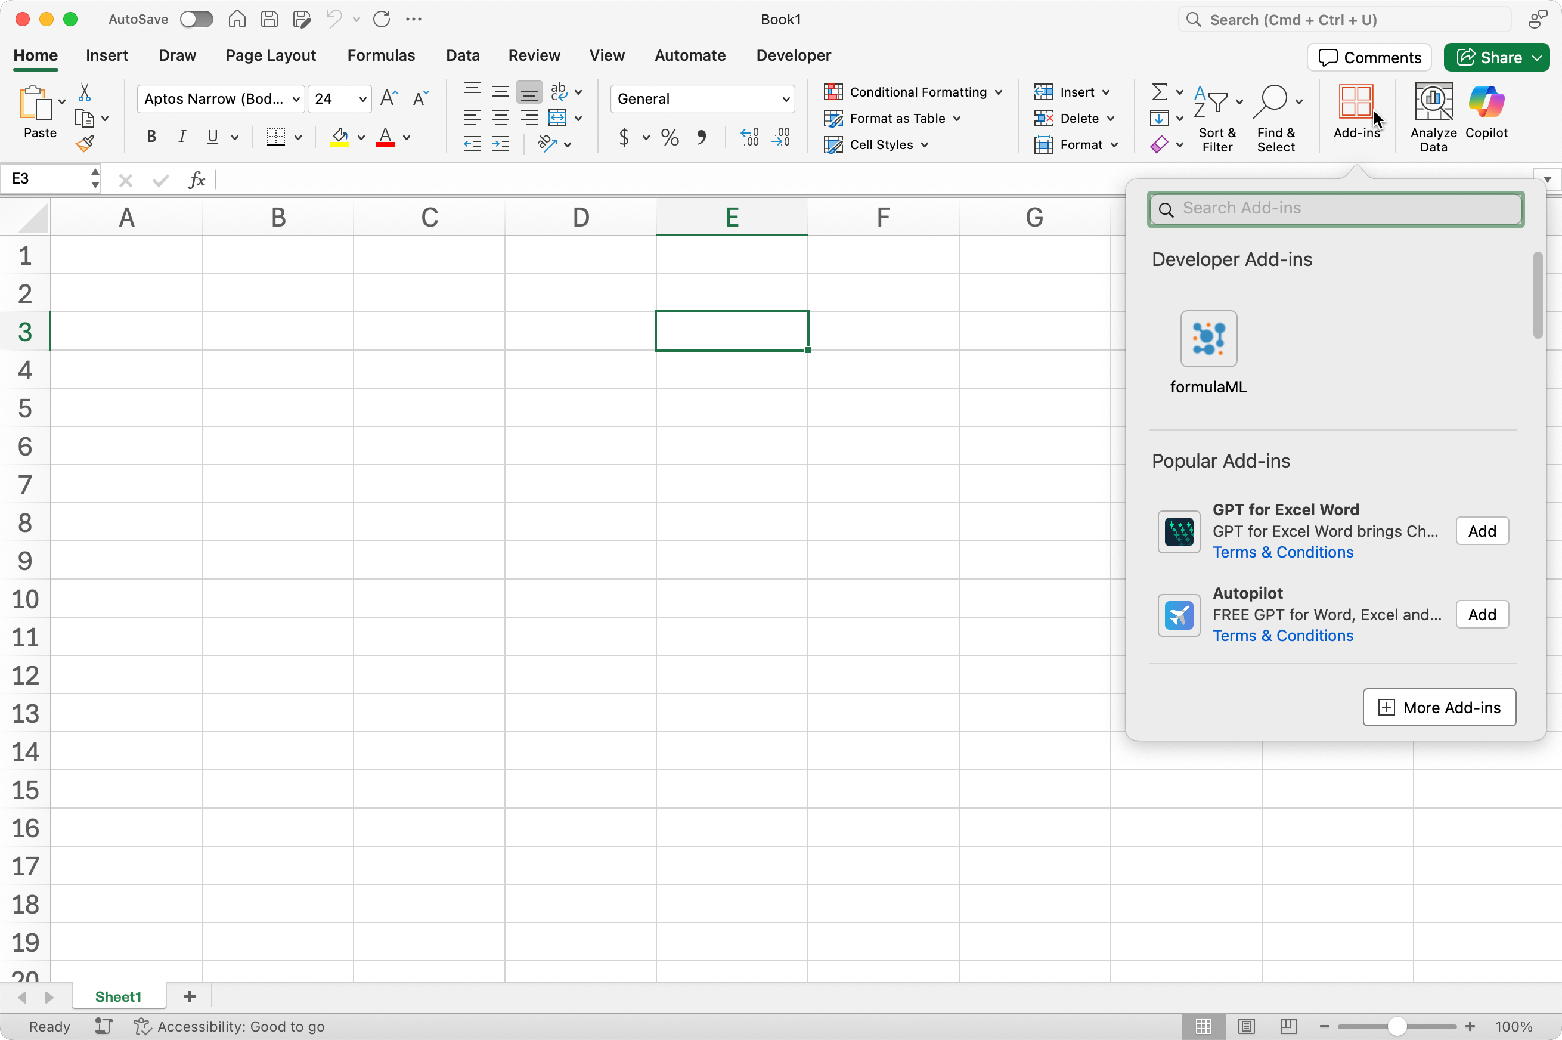1562x1040 pixels.
Task: Toggle AutoSave off
Action: (196, 18)
